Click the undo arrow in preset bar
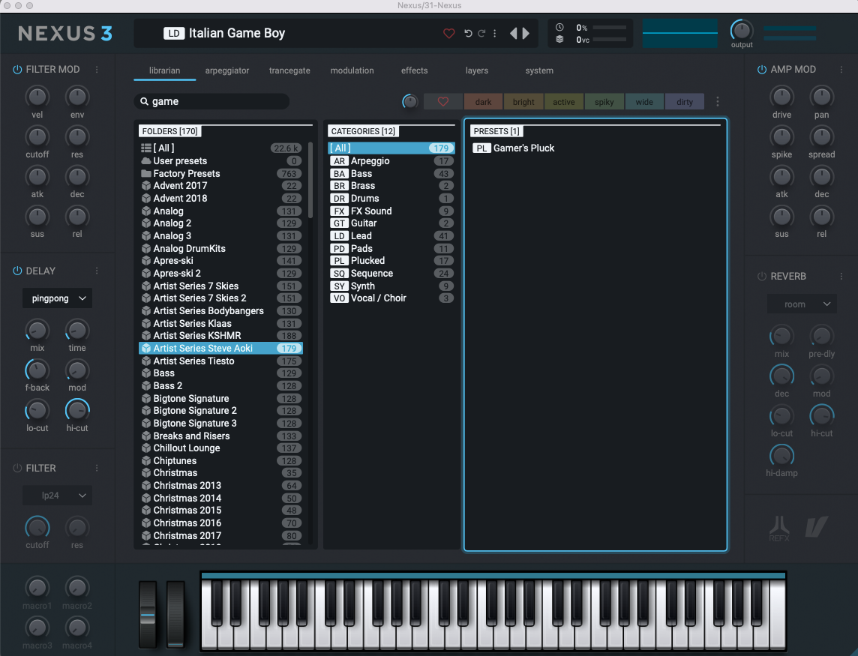The image size is (858, 656). tap(469, 34)
